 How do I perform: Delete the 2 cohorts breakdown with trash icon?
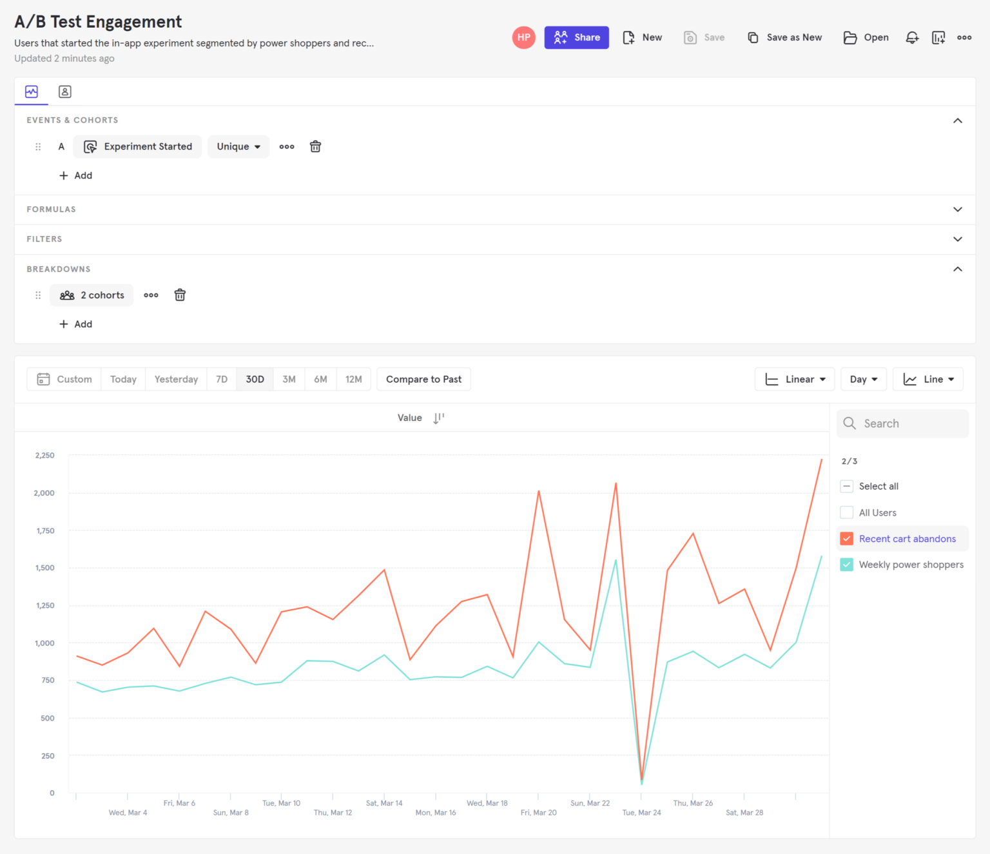tap(180, 295)
